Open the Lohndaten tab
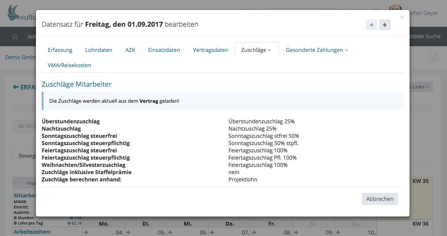 tap(99, 50)
